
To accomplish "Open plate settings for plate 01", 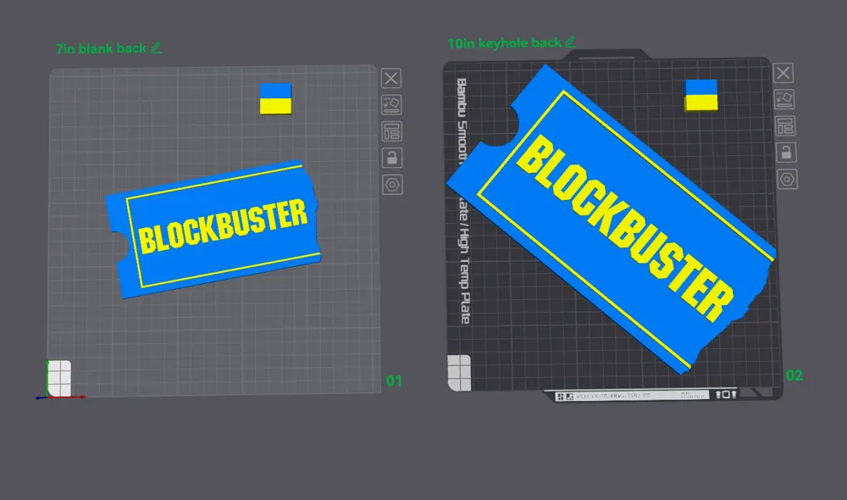I will [392, 185].
